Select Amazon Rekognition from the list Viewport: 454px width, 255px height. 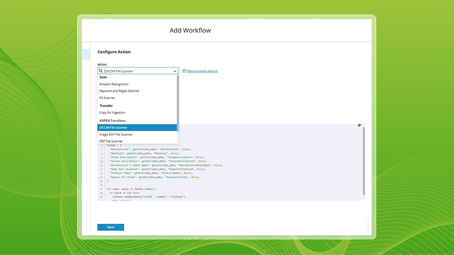pyautogui.click(x=137, y=84)
